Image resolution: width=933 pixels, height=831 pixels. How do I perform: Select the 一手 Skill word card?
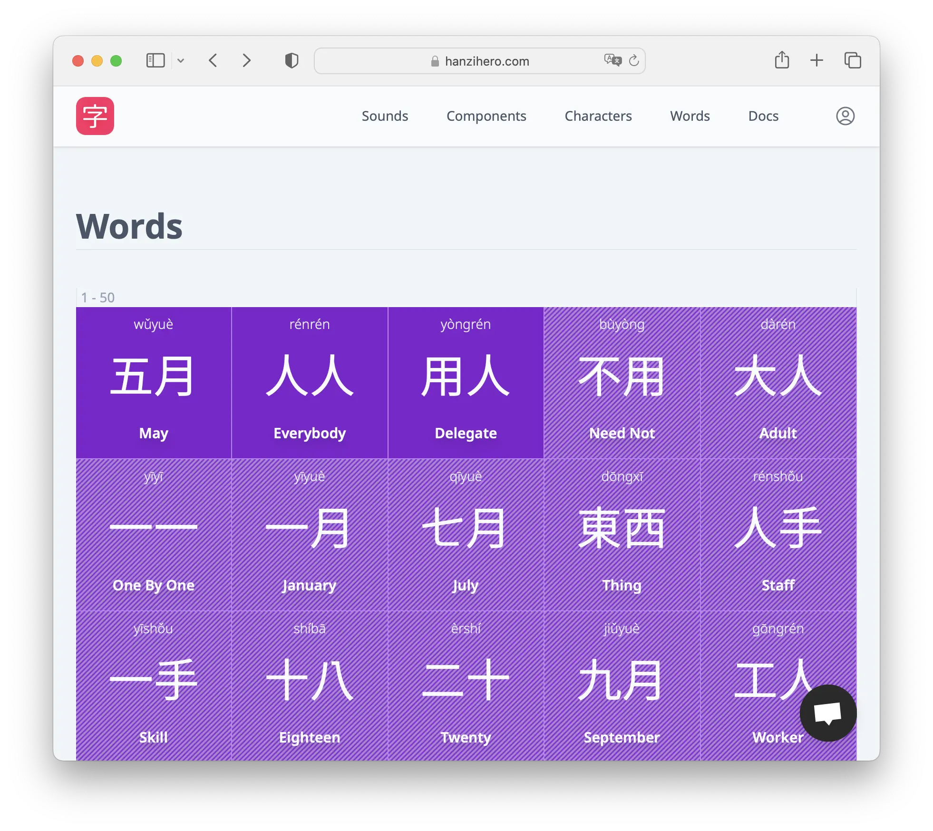pyautogui.click(x=154, y=686)
